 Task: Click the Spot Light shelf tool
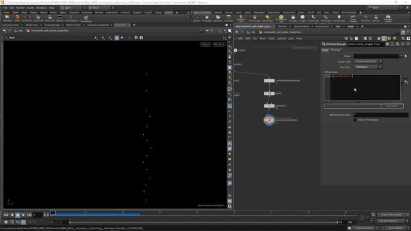point(218,19)
